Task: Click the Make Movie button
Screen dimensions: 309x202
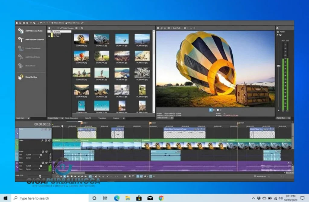Action: pos(59,23)
